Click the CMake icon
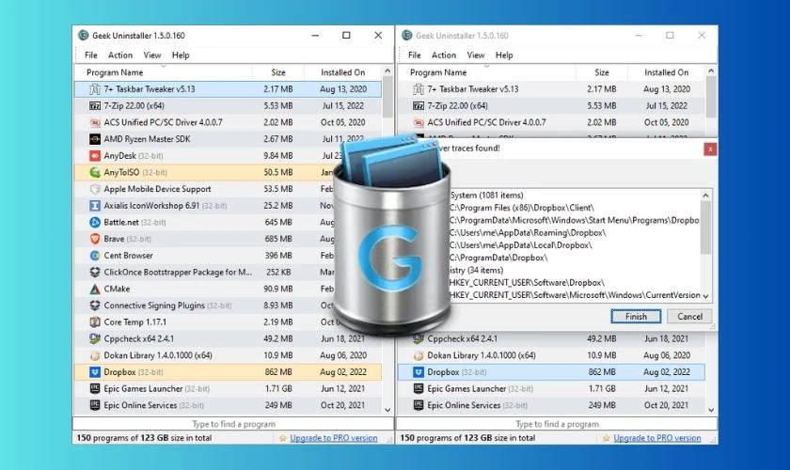Screen dimensions: 790x470 pyautogui.click(x=95, y=289)
